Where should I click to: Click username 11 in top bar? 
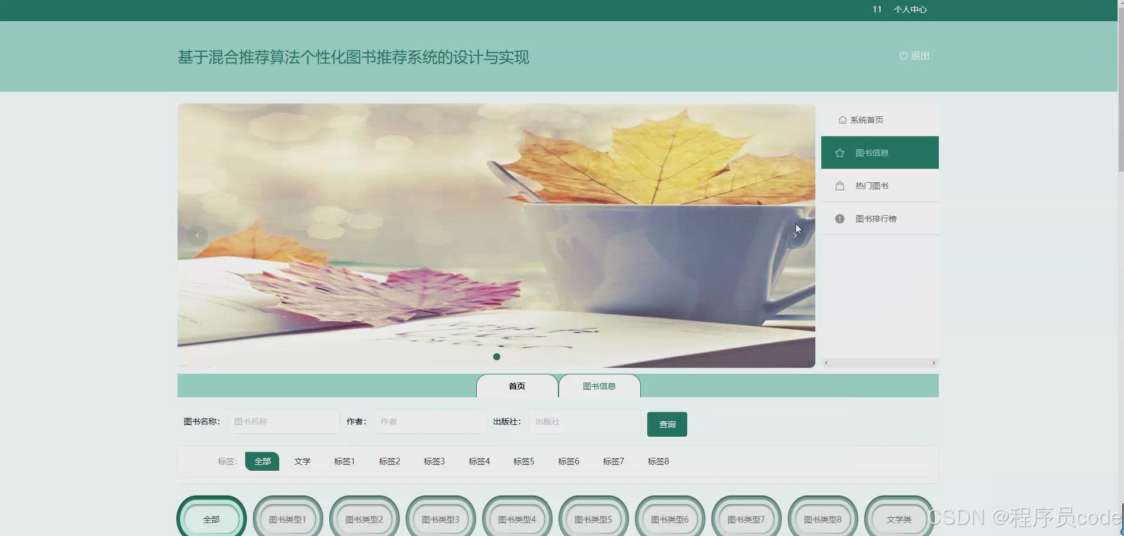tap(877, 9)
